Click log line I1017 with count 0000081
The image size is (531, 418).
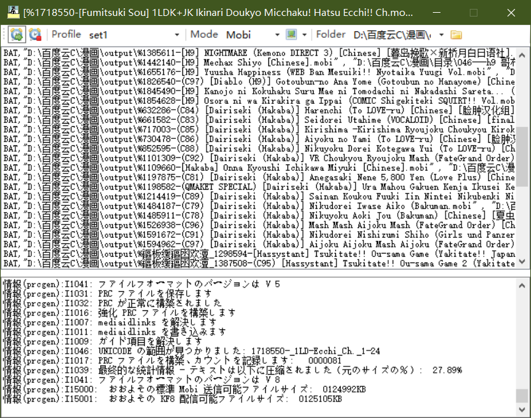click(x=172, y=361)
